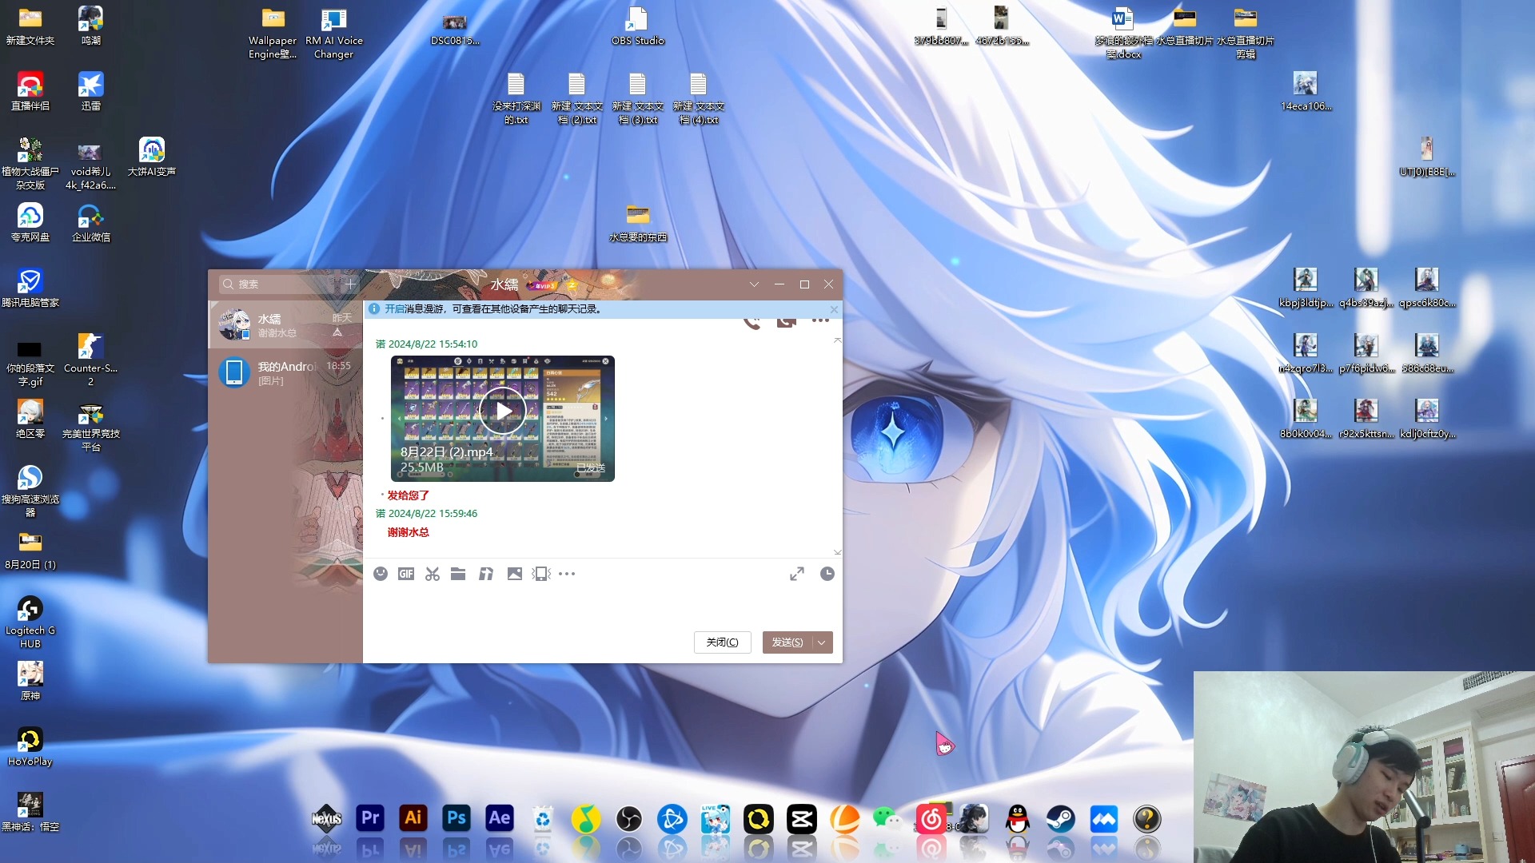1535x863 pixels.
Task: Select the 大饼AI变声 desktop icon
Action: (x=152, y=157)
